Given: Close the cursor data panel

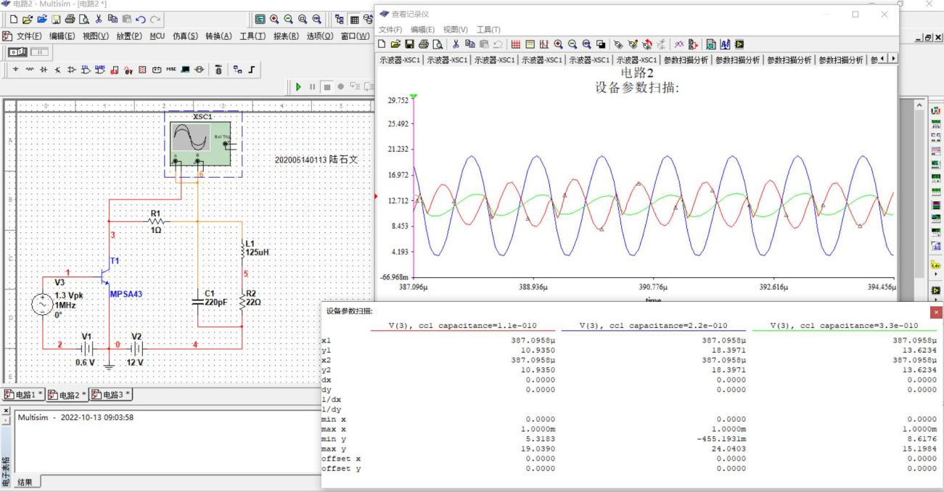Looking at the screenshot, I should tap(937, 311).
